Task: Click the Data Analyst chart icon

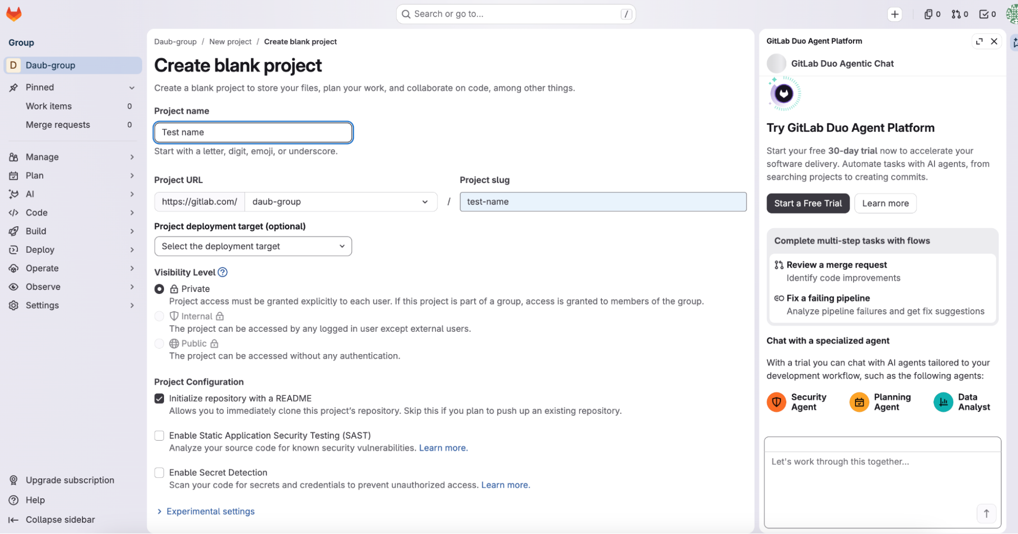Action: [943, 402]
